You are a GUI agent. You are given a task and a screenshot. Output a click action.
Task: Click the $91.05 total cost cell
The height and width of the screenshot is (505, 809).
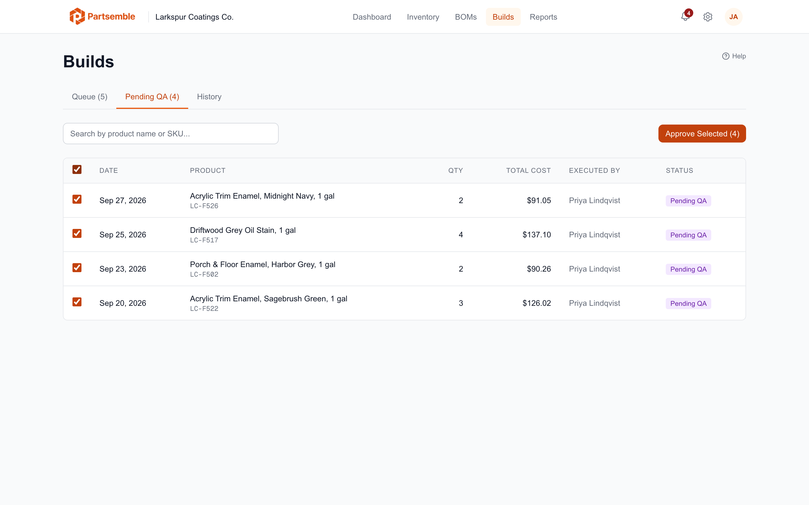coord(539,200)
